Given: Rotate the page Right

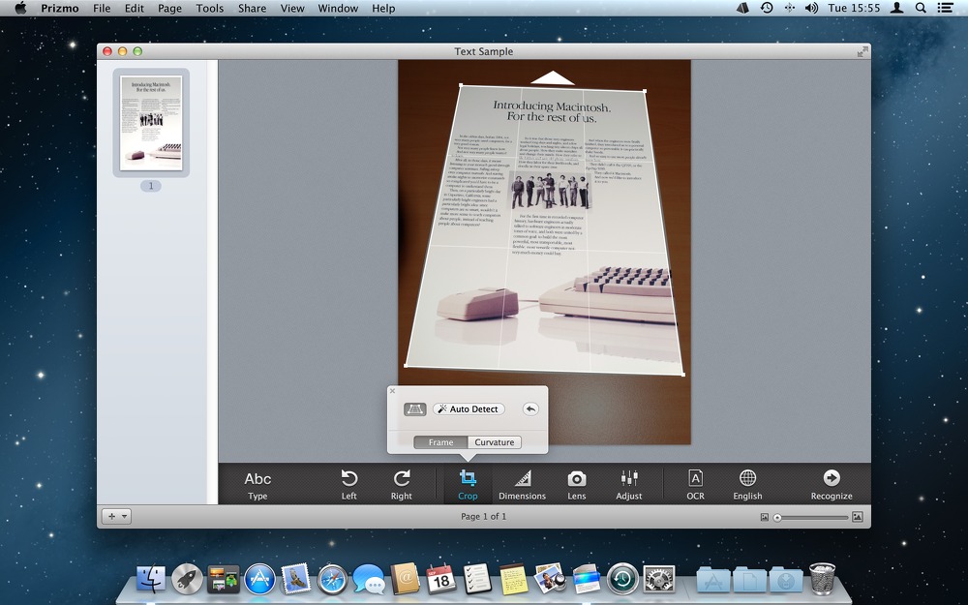Looking at the screenshot, I should (x=402, y=485).
